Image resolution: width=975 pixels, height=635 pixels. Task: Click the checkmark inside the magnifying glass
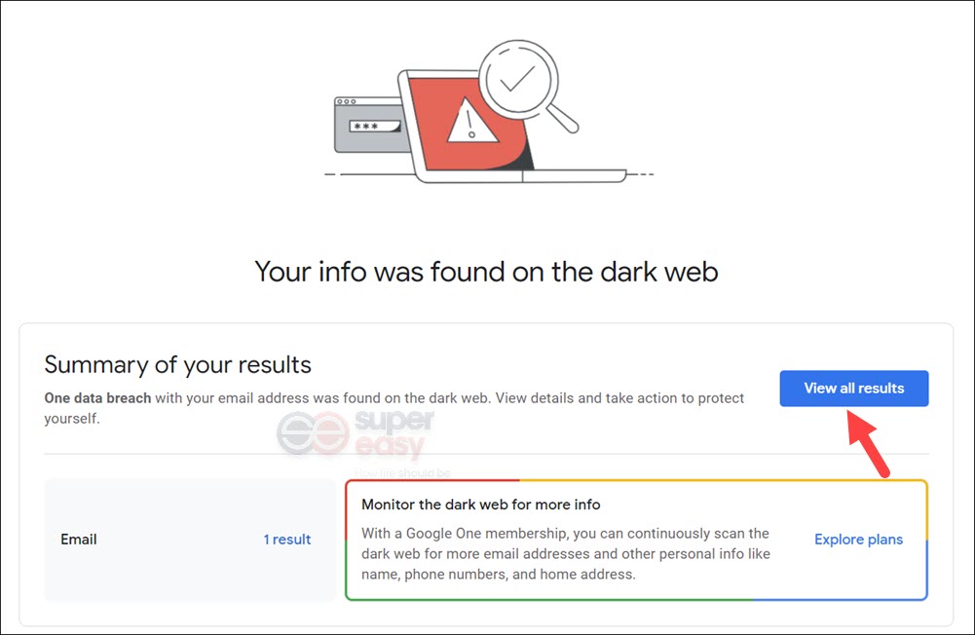[x=517, y=79]
